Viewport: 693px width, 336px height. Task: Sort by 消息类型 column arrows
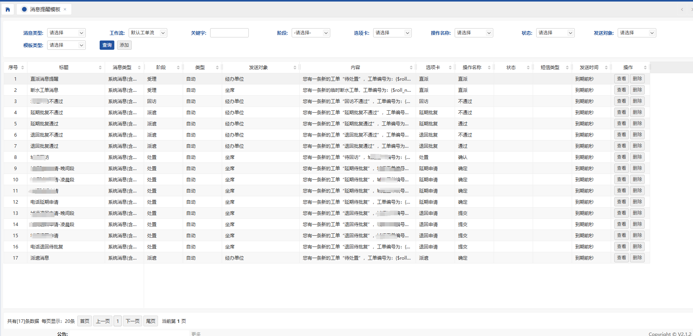[x=139, y=68]
